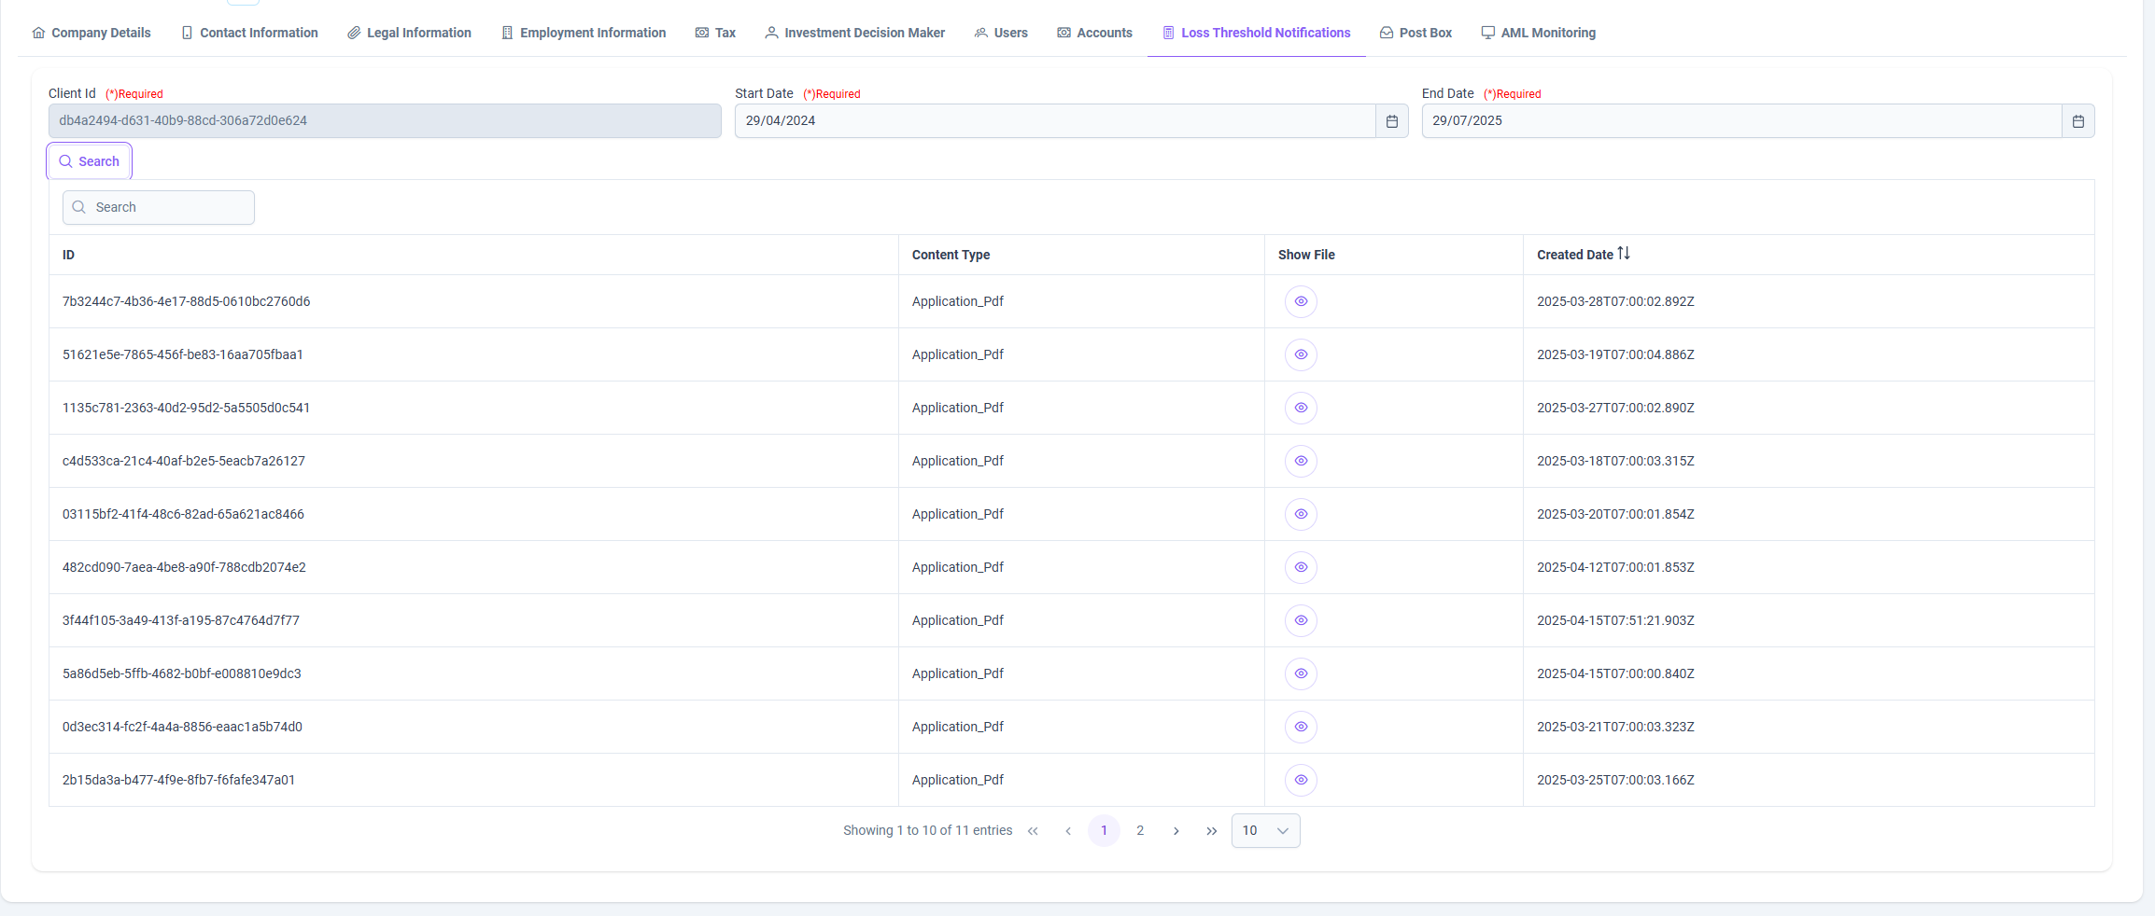
Task: Select ID 1135c781-2363-40d2-95d2-5a5505d0c541
Action: coord(187,408)
